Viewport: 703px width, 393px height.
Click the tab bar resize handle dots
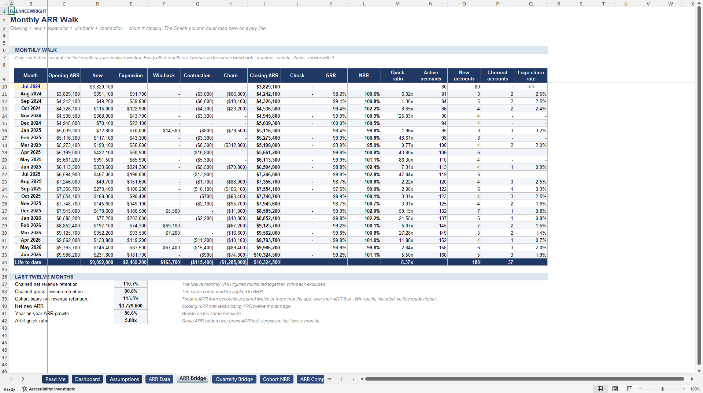coord(353,379)
